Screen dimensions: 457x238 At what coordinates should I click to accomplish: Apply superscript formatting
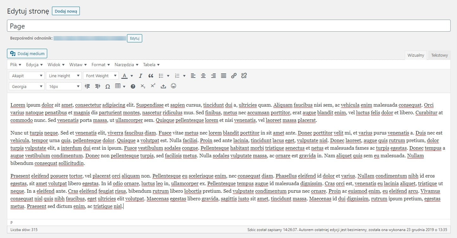pyautogui.click(x=153, y=86)
